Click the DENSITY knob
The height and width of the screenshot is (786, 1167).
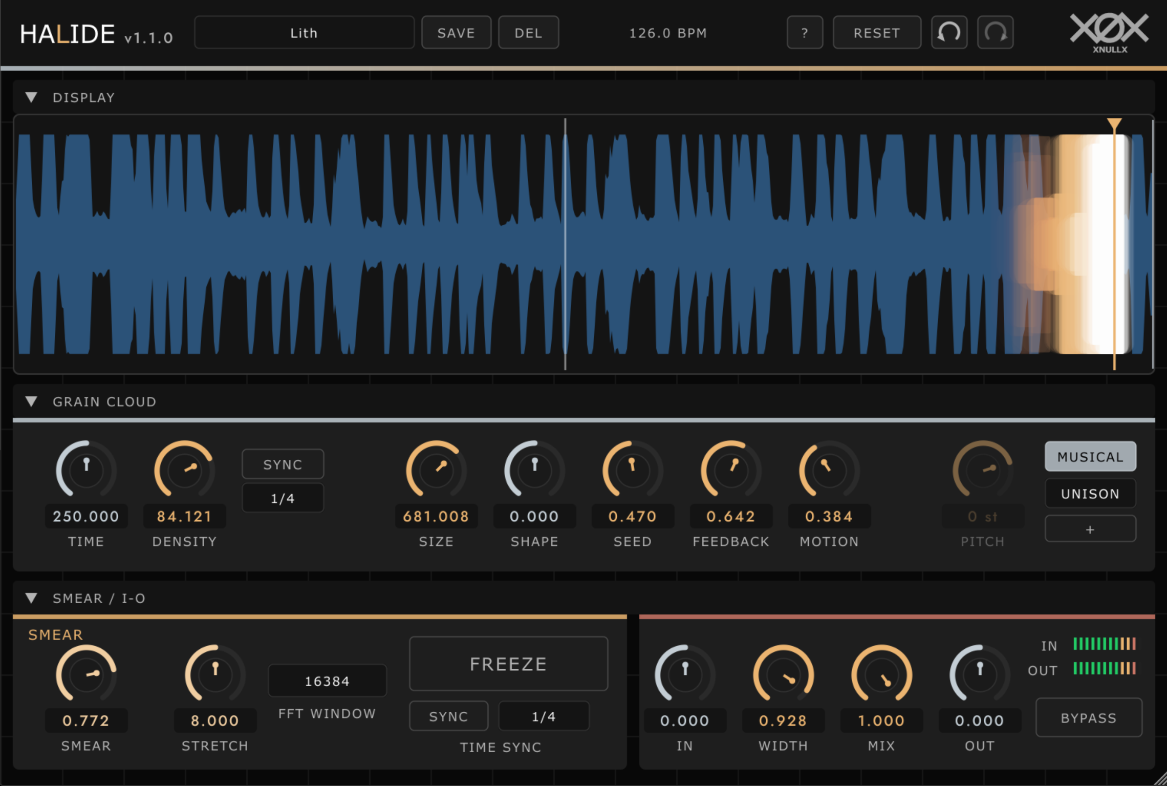tap(184, 469)
